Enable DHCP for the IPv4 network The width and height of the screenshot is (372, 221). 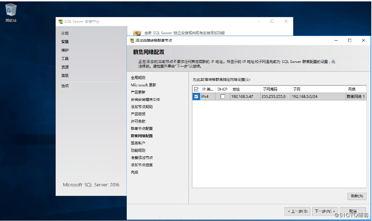[x=222, y=97]
